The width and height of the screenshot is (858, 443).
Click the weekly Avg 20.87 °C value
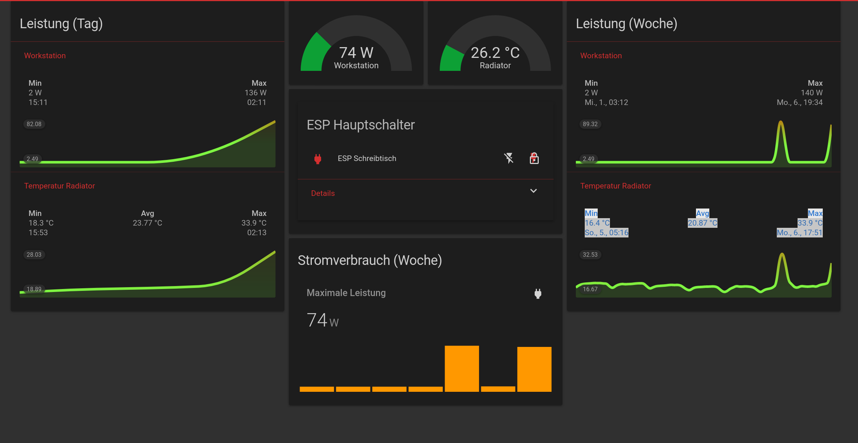tap(702, 223)
